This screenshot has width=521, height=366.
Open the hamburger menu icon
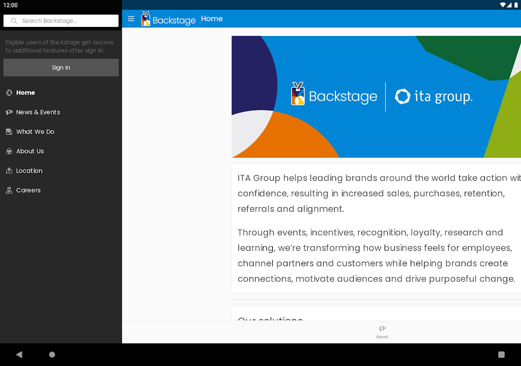[x=131, y=19]
